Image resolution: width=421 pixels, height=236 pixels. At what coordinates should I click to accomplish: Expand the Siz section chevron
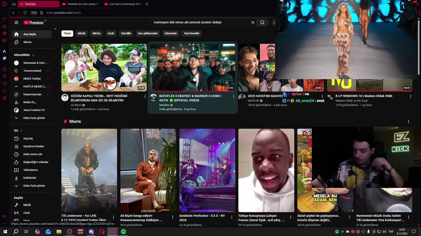pos(21,130)
